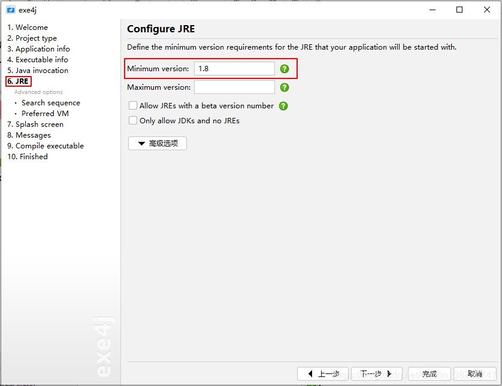Jump to step 10. Finished
The image size is (502, 386).
tap(28, 156)
